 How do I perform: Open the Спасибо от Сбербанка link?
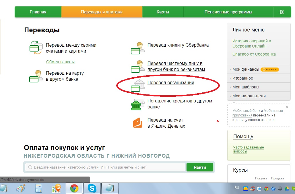click(x=254, y=54)
